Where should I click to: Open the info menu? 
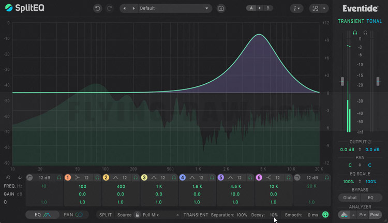(x=296, y=8)
